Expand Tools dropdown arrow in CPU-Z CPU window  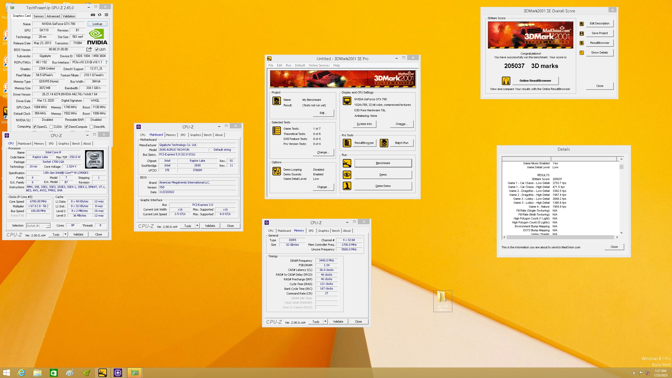(65, 234)
